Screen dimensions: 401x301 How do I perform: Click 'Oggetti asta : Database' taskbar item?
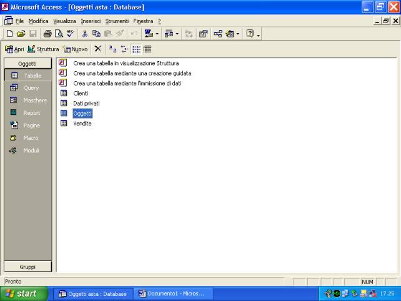(x=93, y=294)
